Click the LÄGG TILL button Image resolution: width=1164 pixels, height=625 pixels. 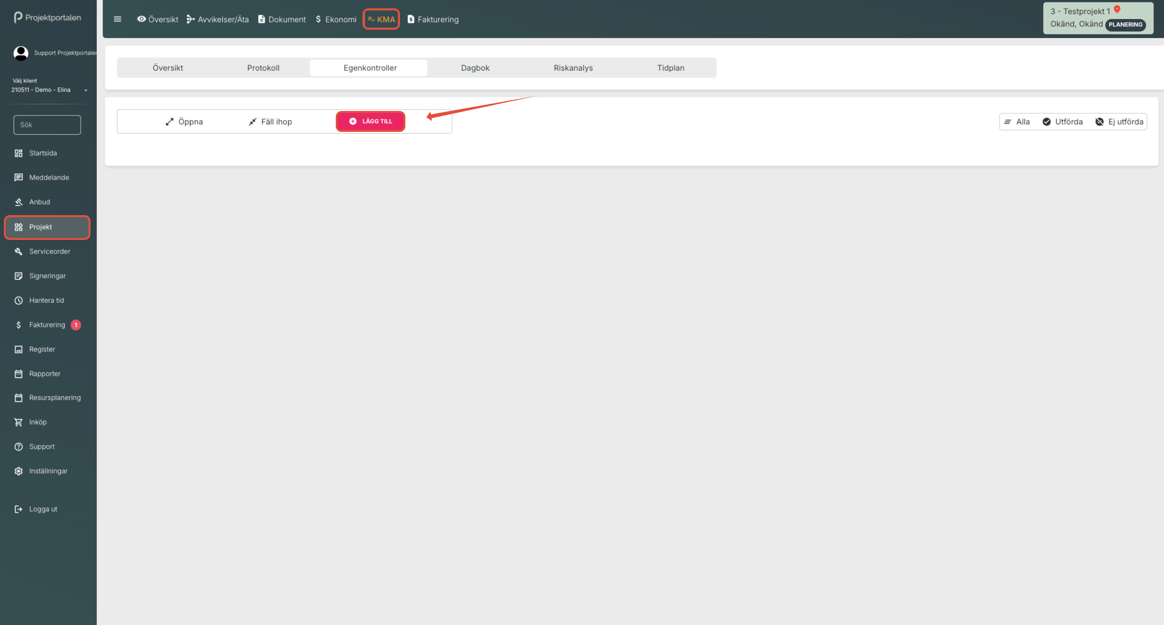(x=370, y=121)
